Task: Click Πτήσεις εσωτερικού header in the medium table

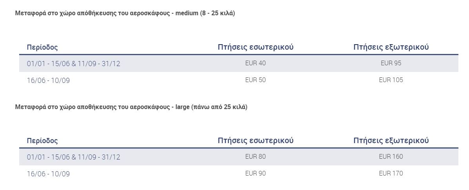Action: [256, 47]
